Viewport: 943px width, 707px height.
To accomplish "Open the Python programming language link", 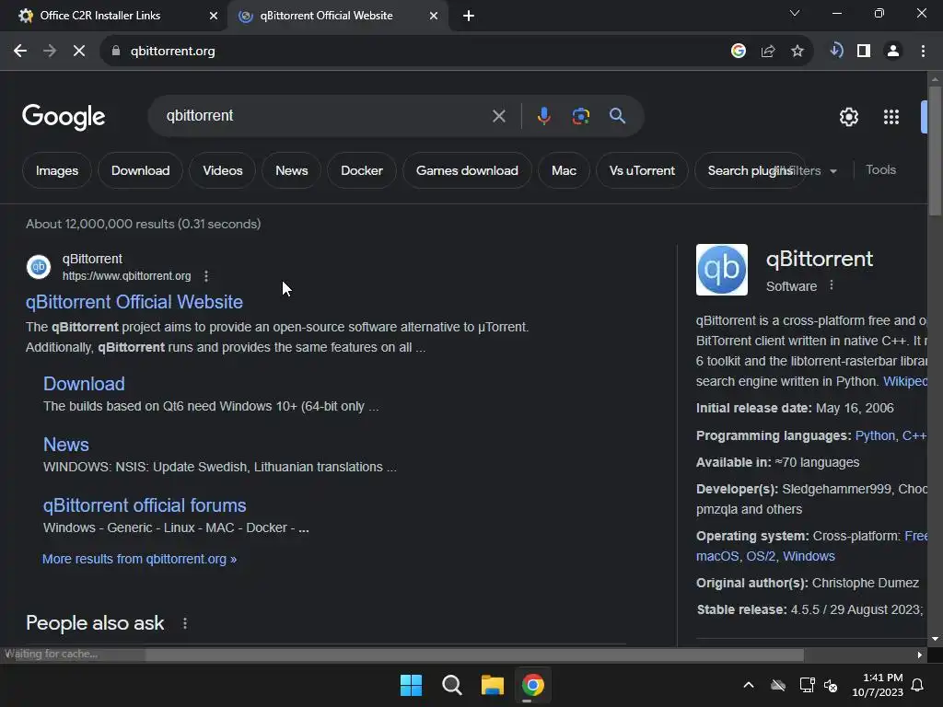I will point(875,435).
